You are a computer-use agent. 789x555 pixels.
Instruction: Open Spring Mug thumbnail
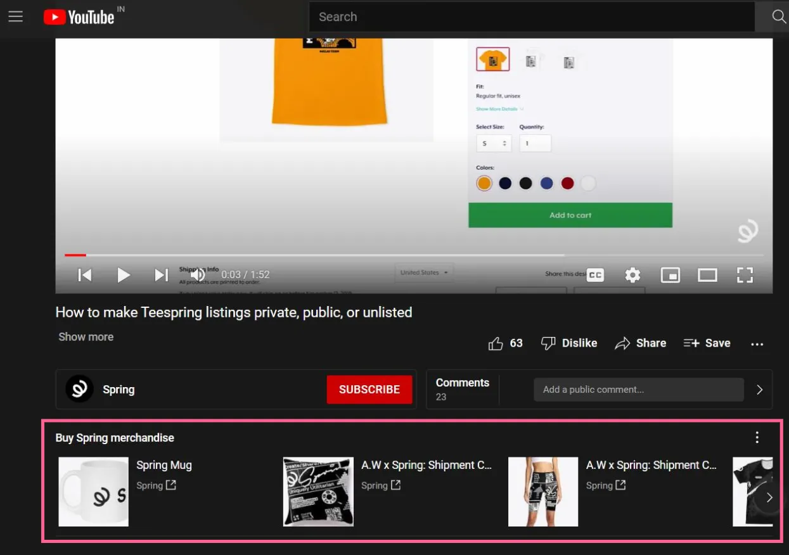(94, 492)
